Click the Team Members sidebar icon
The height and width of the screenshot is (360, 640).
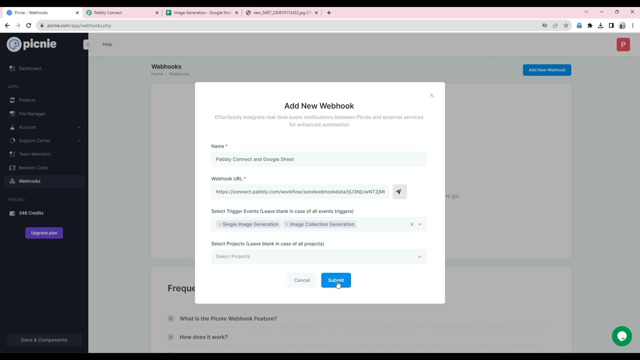point(11,154)
